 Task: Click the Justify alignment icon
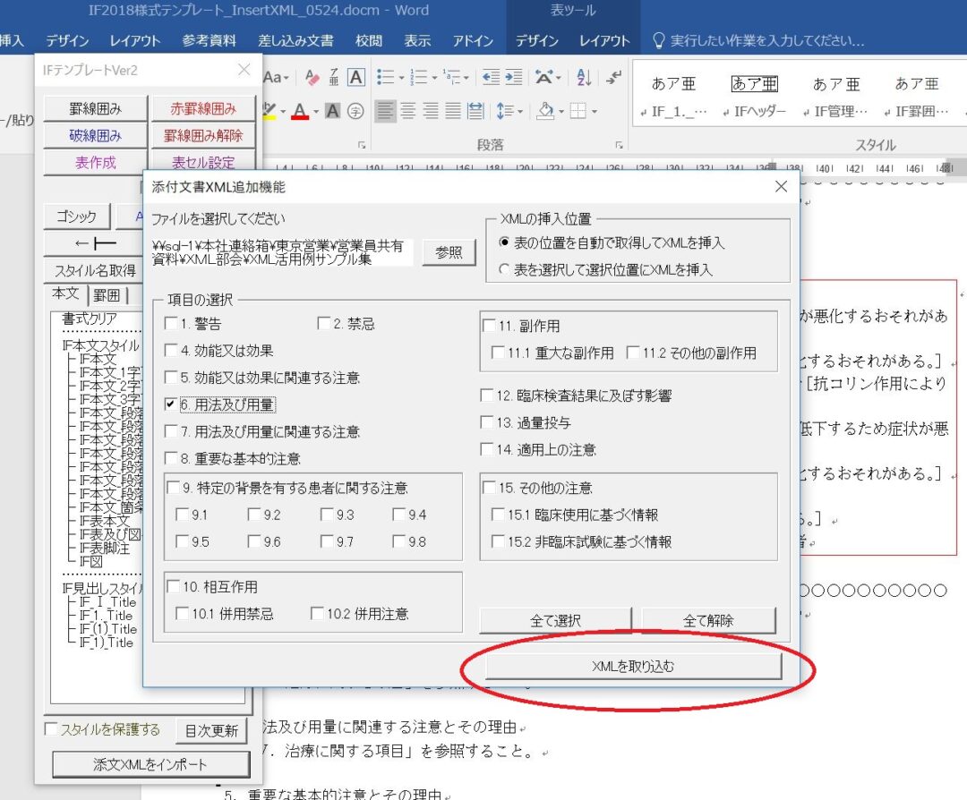click(453, 111)
